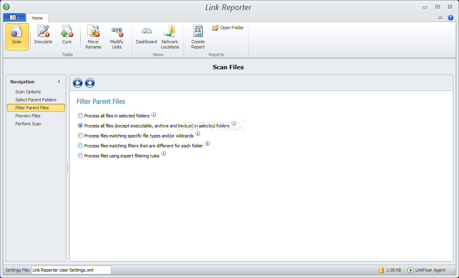459x278 pixels.
Task: Click the LinkFixer Agent status icon
Action: tap(410, 270)
